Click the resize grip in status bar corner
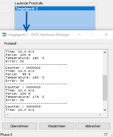The width and height of the screenshot is (113, 137). pos(111,135)
